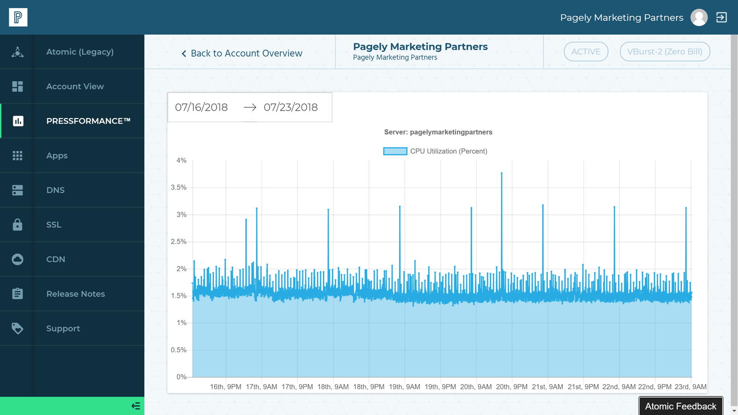The image size is (738, 415).
Task: Click the VBurst-2 (Zero Bill) button
Action: [665, 52]
